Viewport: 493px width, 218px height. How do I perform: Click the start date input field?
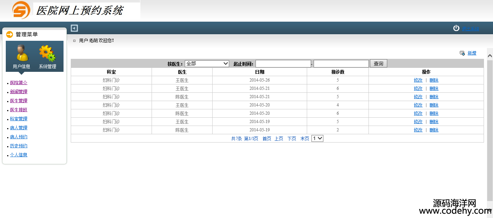[283, 64]
